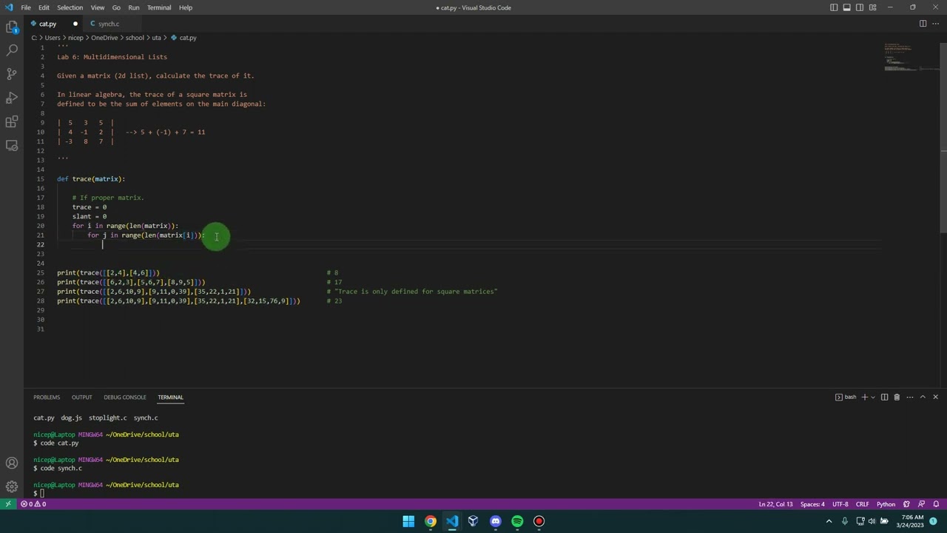Viewport: 947px width, 533px height.
Task: Open notifications bell in the status bar
Action: [x=937, y=504]
